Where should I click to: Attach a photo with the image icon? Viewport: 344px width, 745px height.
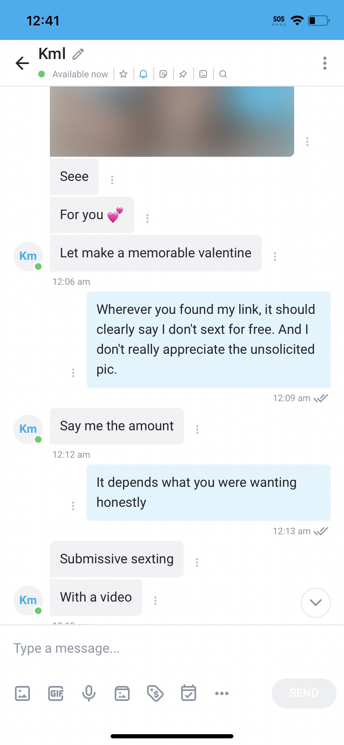pyautogui.click(x=22, y=693)
